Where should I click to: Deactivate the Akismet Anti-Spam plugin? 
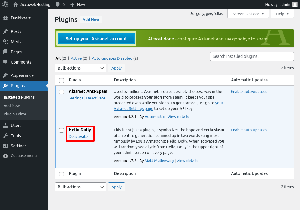tap(96, 98)
